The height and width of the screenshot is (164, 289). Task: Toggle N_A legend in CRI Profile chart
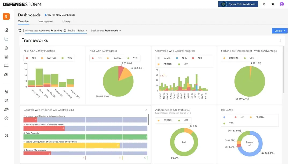[x=181, y=58]
